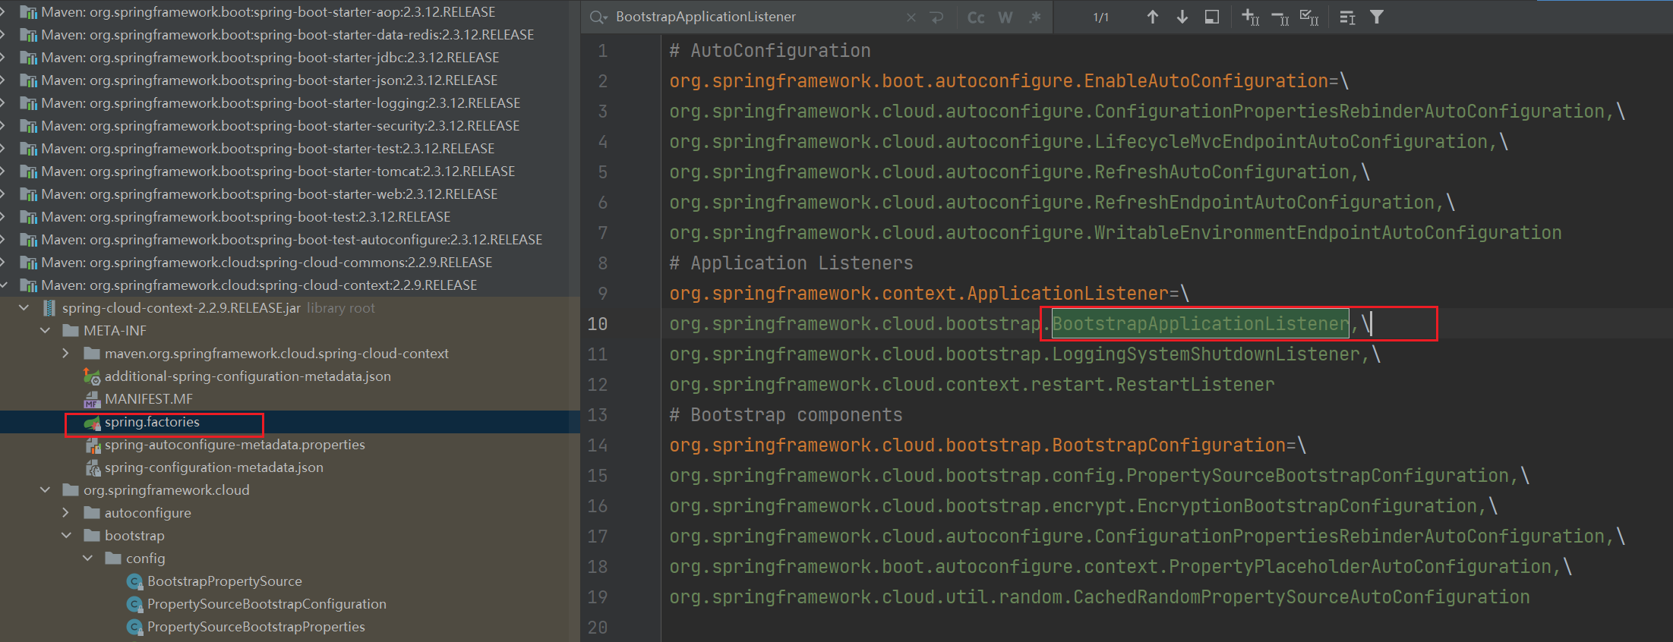This screenshot has width=1673, height=642.
Task: Enable regex search option
Action: click(x=1034, y=17)
